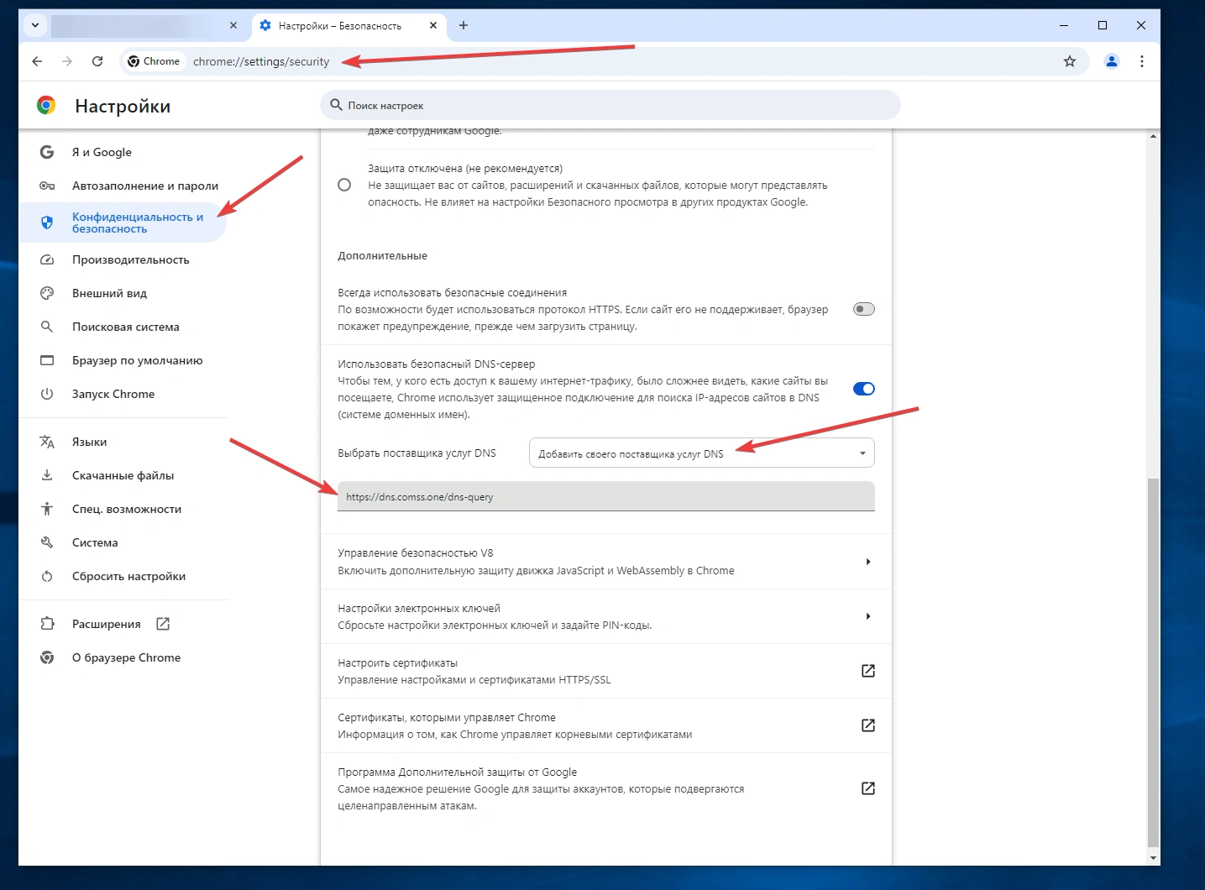Click the translate icon for Языки

tap(47, 442)
